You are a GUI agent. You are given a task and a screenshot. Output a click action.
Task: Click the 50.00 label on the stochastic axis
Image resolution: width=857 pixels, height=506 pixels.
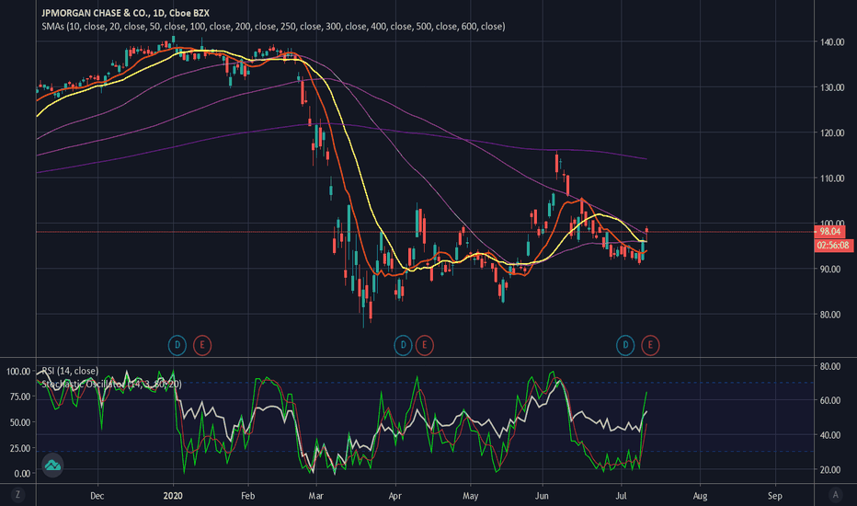[x=20, y=422]
